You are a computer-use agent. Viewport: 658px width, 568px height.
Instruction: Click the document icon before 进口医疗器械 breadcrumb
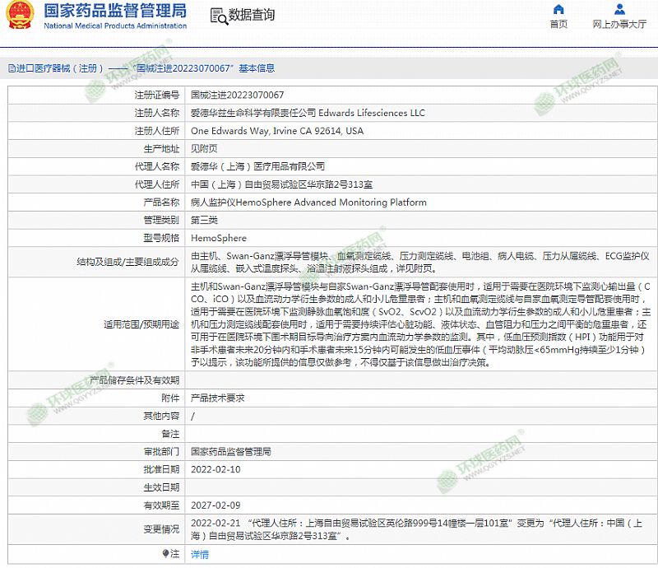[x=11, y=68]
